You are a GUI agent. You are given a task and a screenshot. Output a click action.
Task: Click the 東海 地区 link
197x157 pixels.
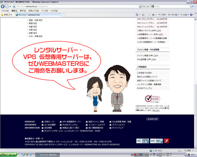[x=33, y=23]
